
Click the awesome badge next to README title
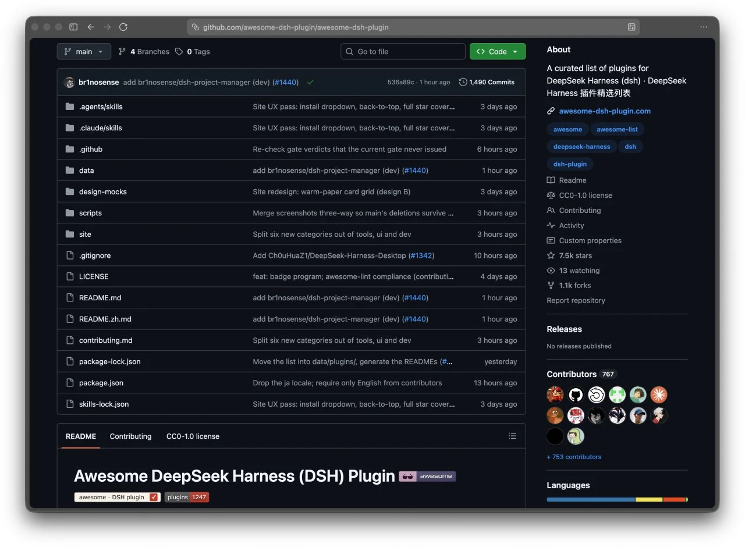(x=427, y=476)
